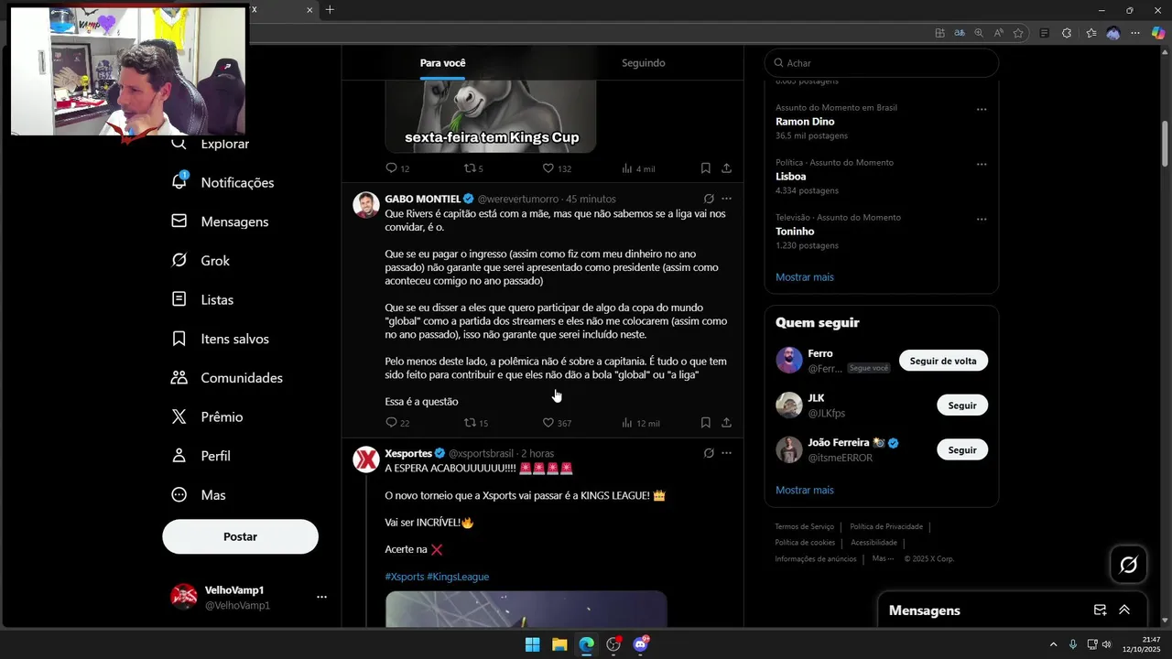1172x659 pixels.
Task: Open VelhoVamp1 account options menu
Action: pyautogui.click(x=321, y=597)
